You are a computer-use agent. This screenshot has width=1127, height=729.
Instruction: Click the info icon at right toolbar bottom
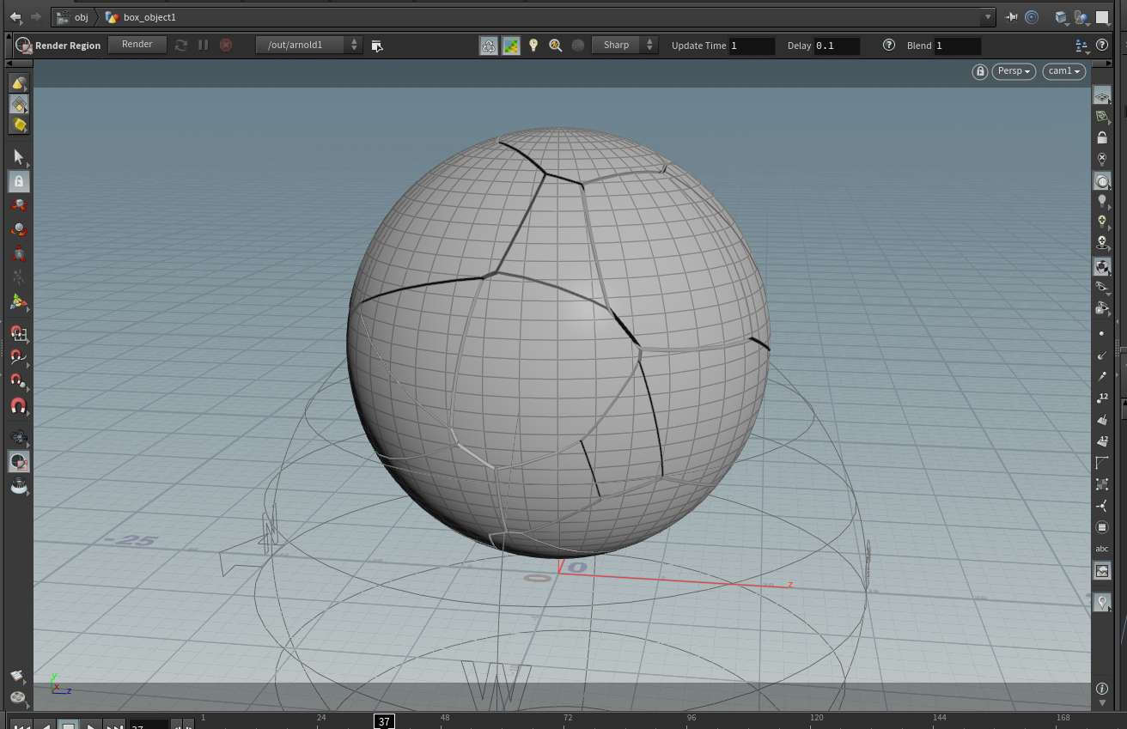tap(1102, 689)
